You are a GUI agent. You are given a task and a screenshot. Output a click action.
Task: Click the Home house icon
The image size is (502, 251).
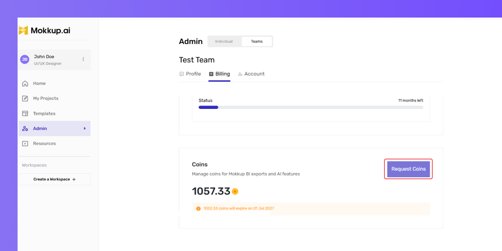tap(25, 83)
